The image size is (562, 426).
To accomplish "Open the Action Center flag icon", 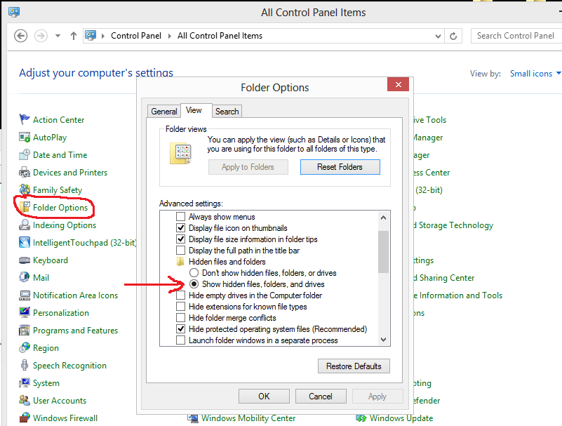I will point(25,120).
